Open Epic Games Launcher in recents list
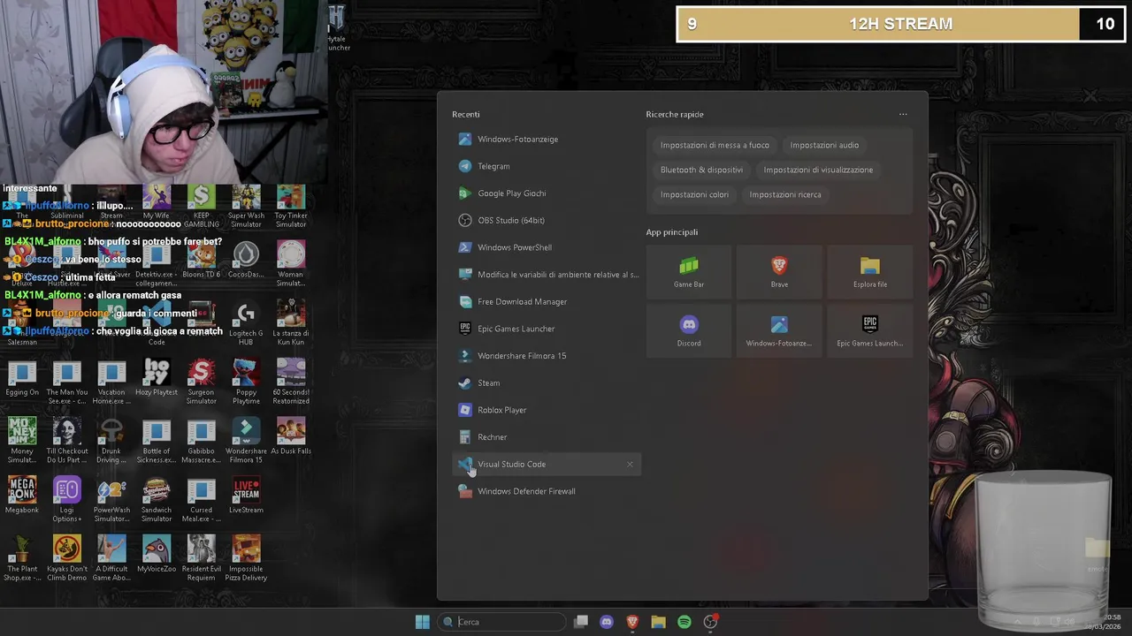This screenshot has height=636, width=1132. point(546,329)
